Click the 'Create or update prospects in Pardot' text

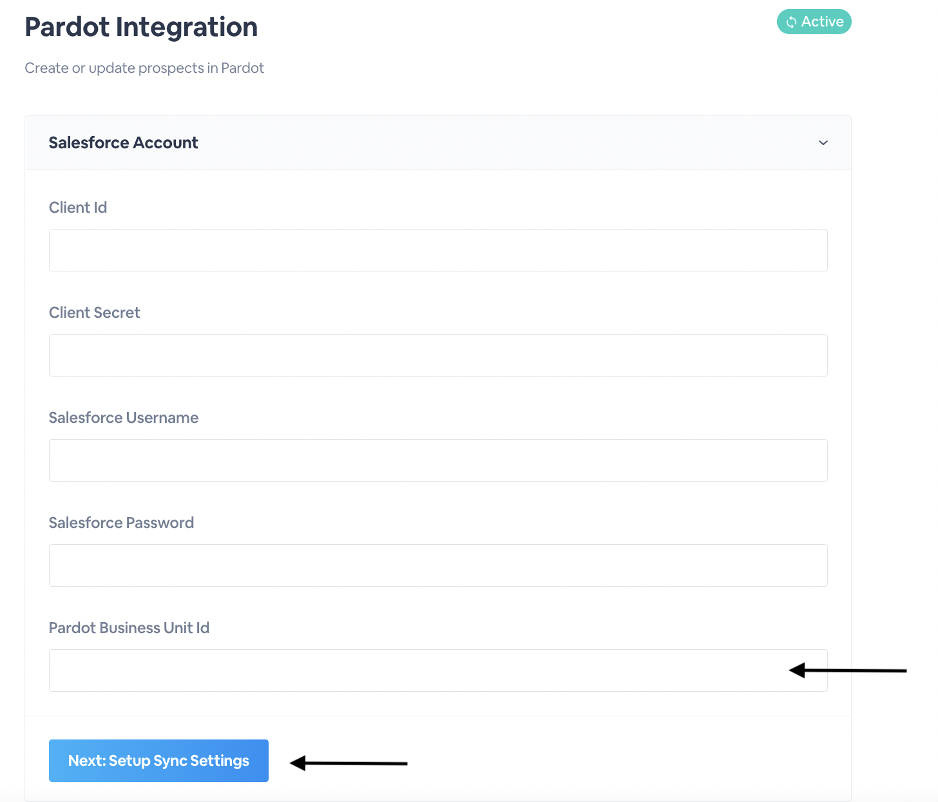pyautogui.click(x=144, y=68)
